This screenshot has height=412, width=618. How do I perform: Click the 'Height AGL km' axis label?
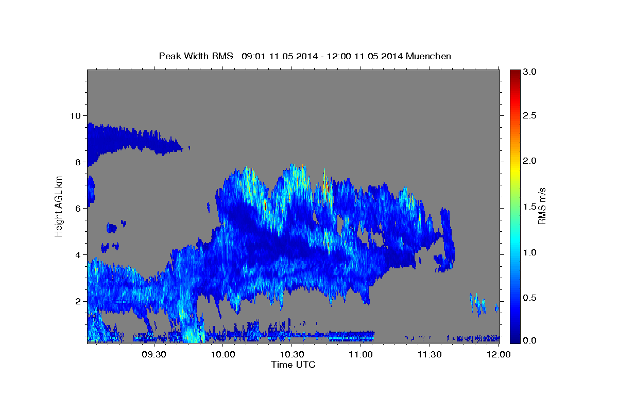59,206
